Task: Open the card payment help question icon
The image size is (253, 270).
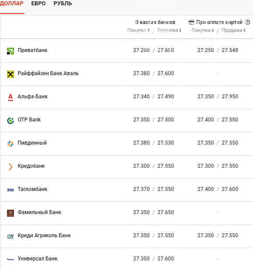Action: click(x=247, y=22)
